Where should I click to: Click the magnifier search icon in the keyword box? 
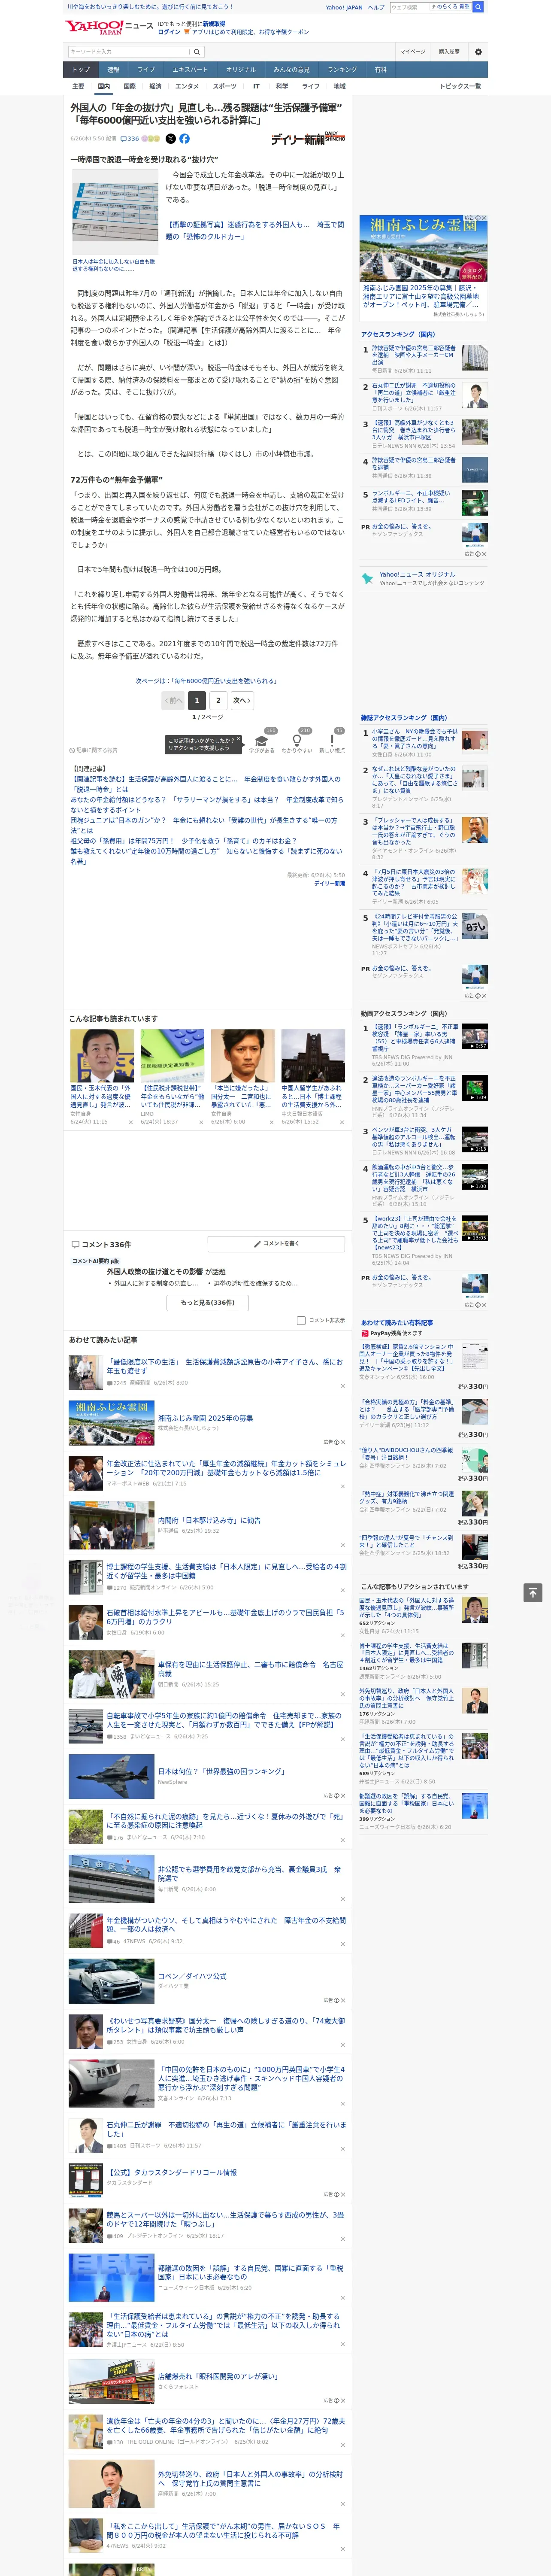197,52
